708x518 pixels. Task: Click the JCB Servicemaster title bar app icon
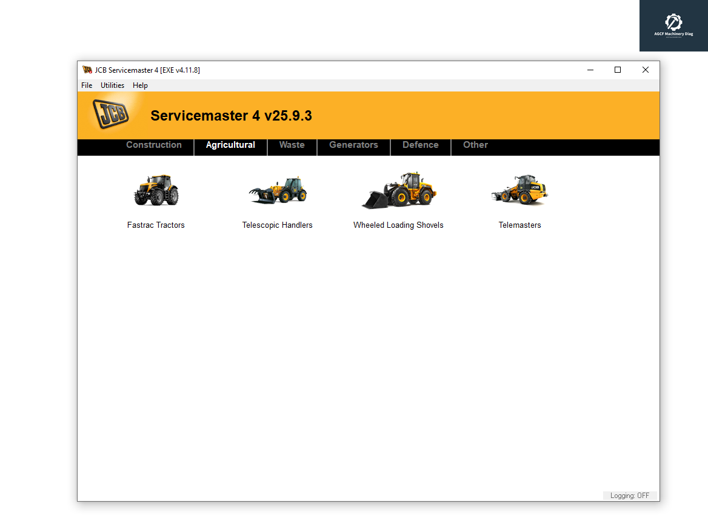(87, 70)
